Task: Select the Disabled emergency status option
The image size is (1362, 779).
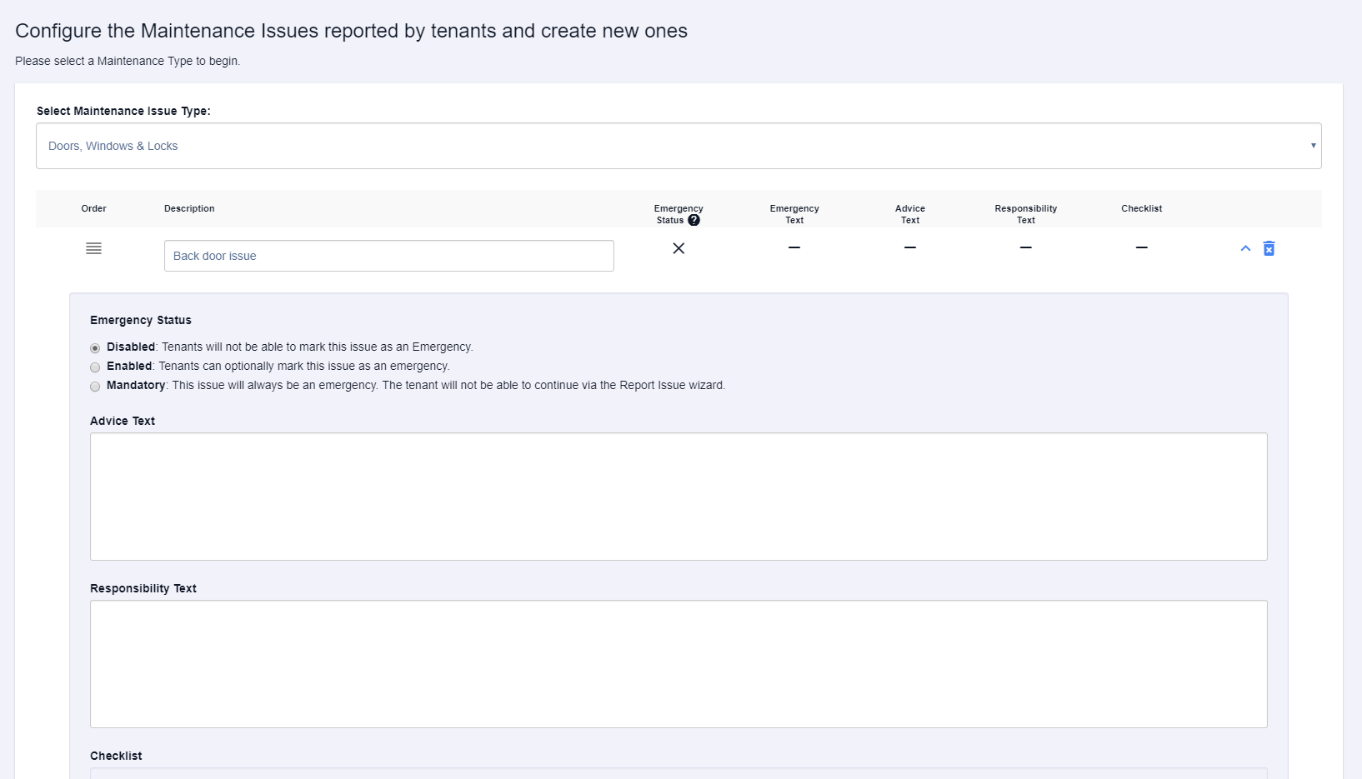Action: [95, 348]
